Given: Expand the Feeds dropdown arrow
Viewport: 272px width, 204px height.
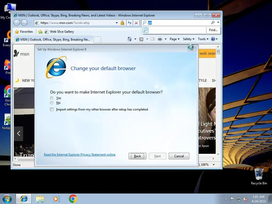Looking at the screenshot, I should [147, 39].
